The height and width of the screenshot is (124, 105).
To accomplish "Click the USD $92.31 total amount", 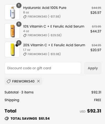I will tap(91, 111).
